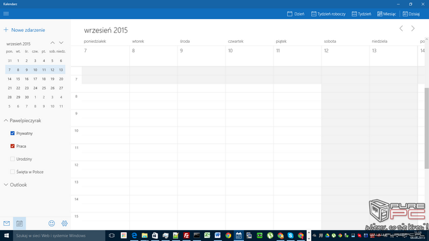The height and width of the screenshot is (241, 429).
Task: Send feedback via smiley icon
Action: tap(51, 223)
